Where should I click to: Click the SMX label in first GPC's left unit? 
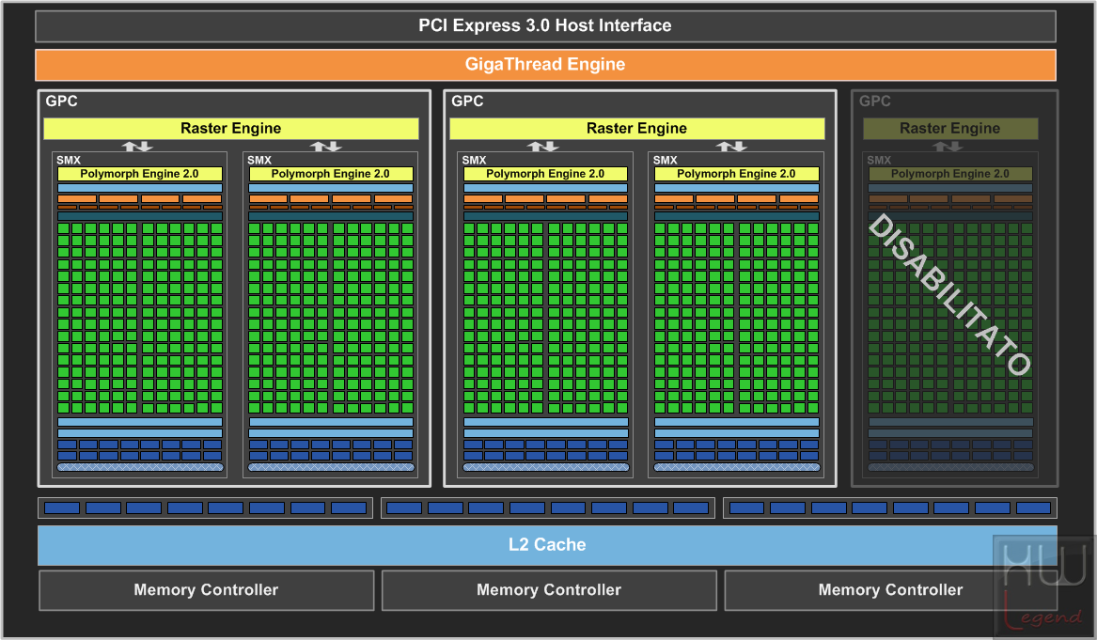pos(69,160)
